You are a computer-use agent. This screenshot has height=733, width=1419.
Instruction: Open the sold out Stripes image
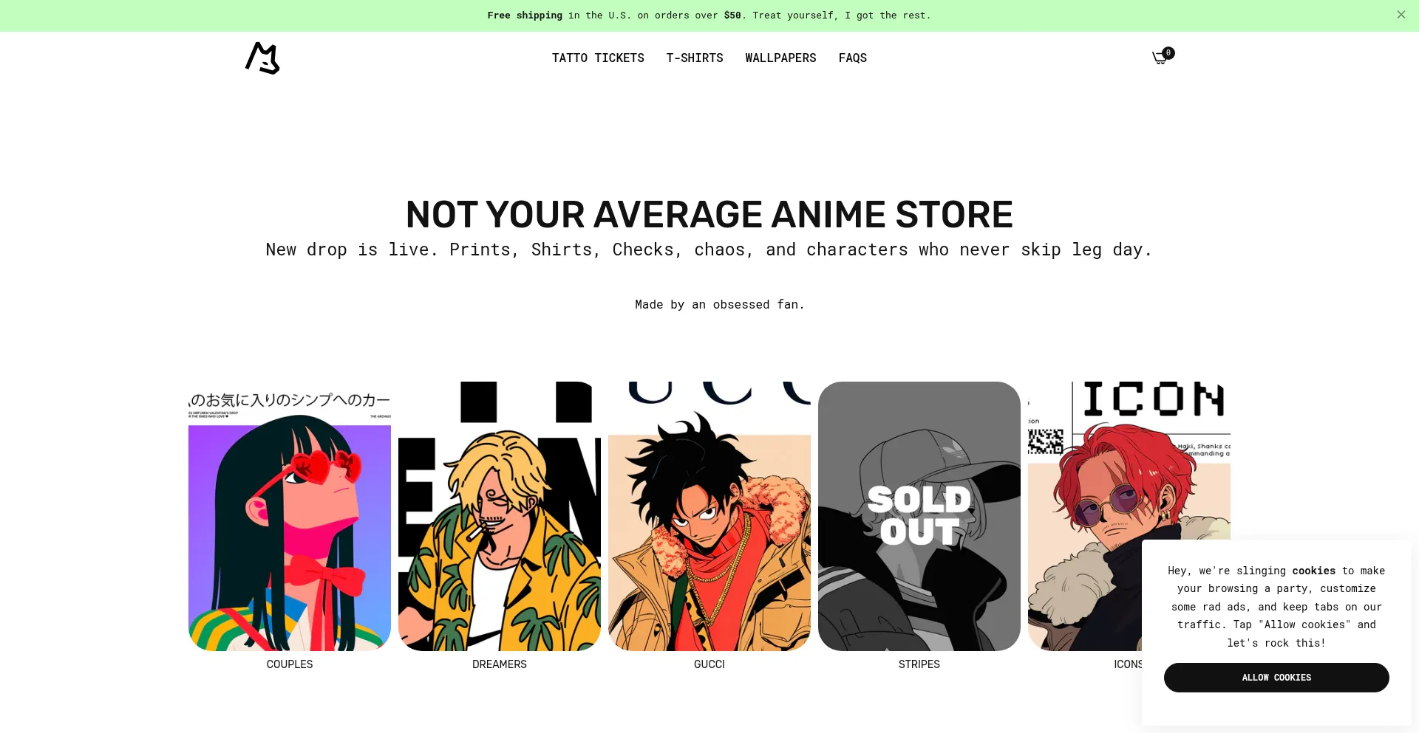click(919, 516)
